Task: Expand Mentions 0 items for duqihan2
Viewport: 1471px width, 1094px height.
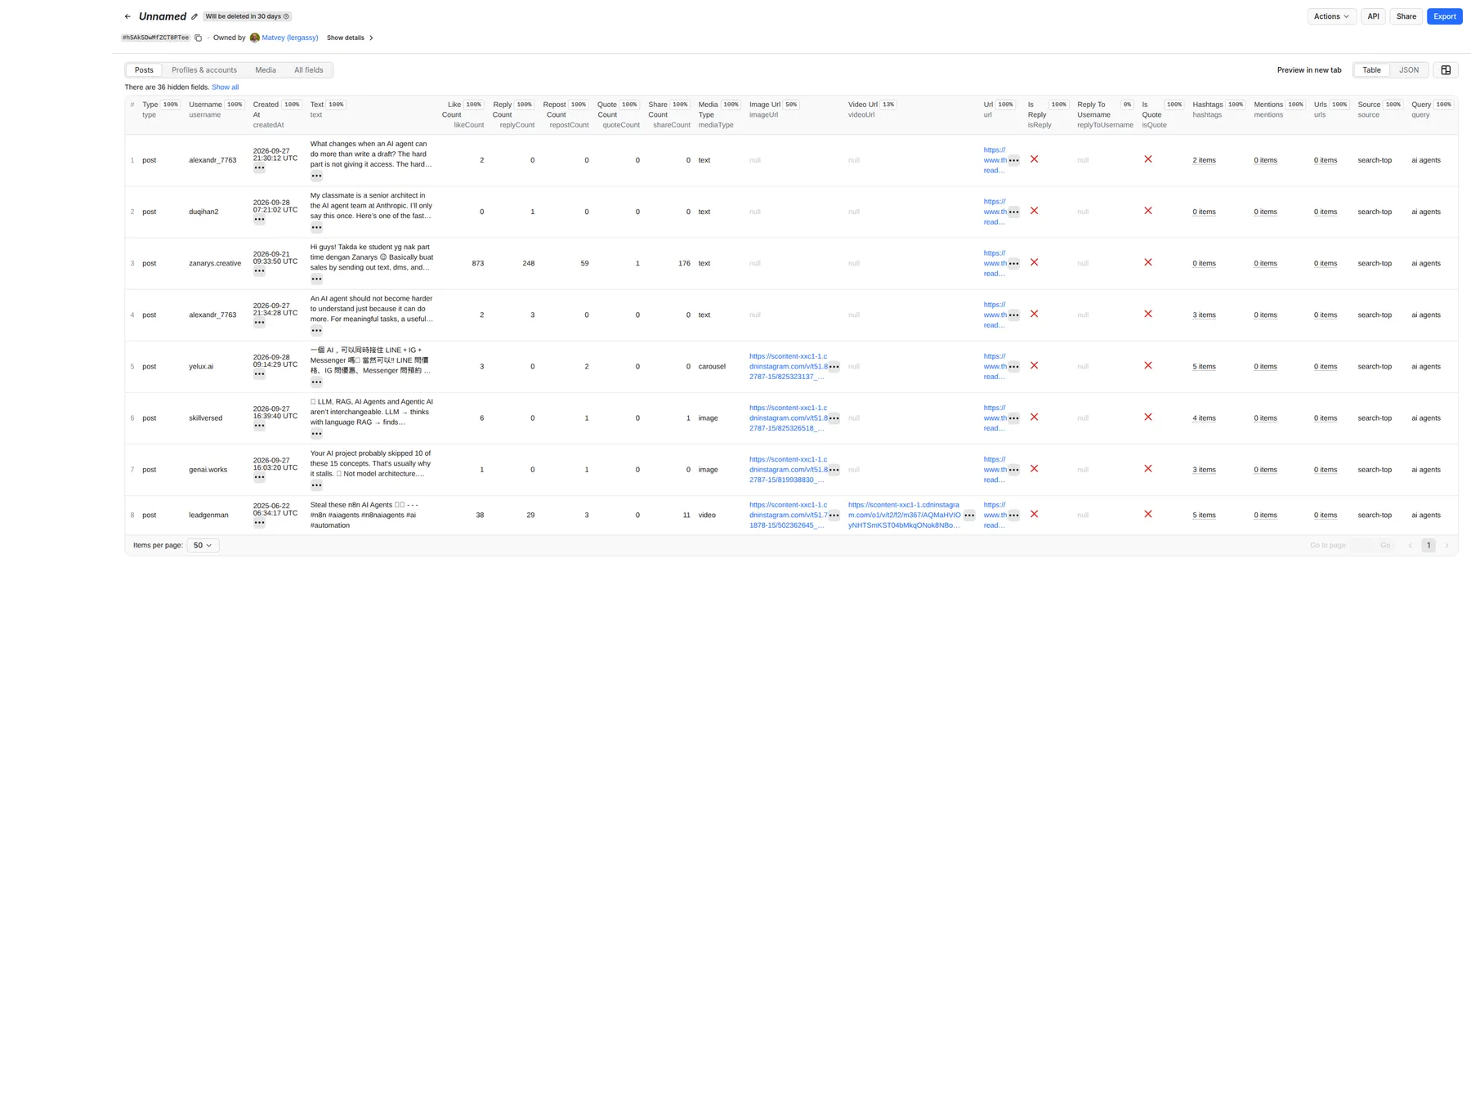Action: [x=1265, y=212]
